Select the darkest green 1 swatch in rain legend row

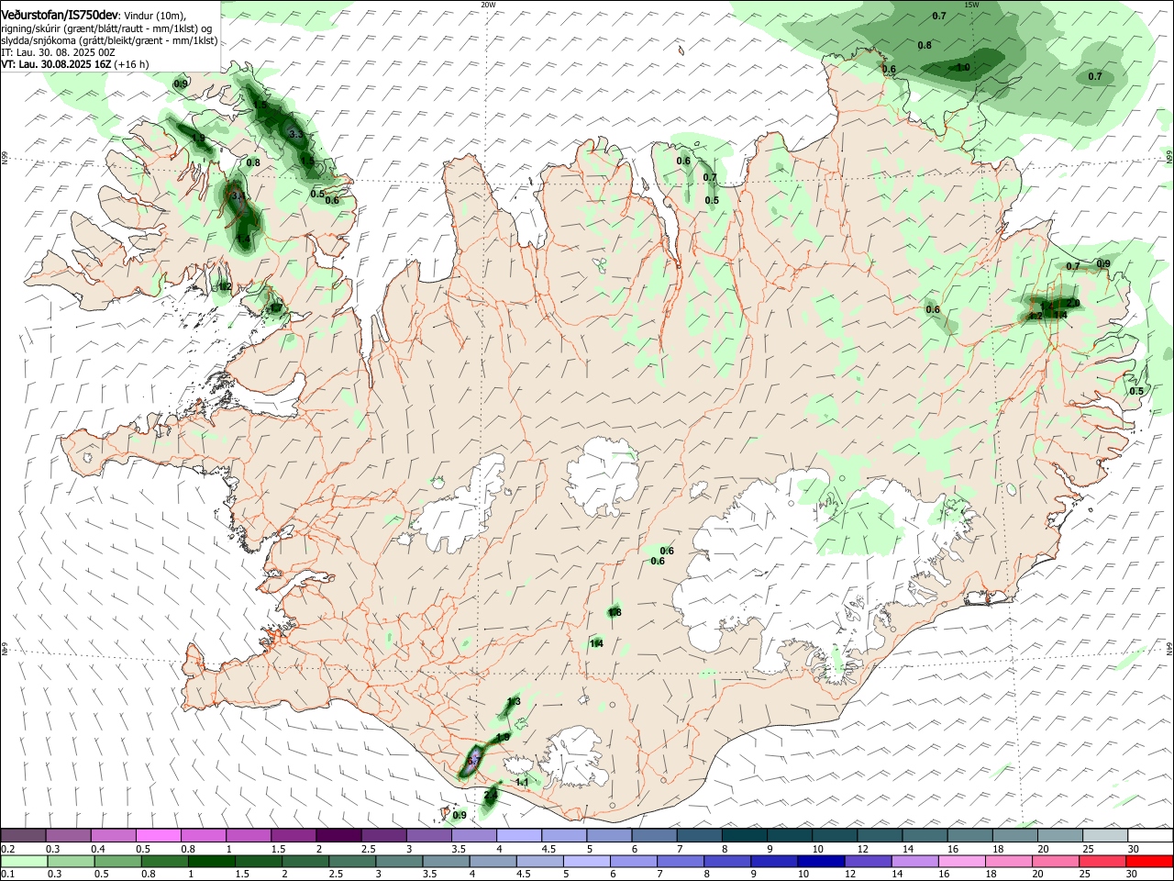(211, 862)
